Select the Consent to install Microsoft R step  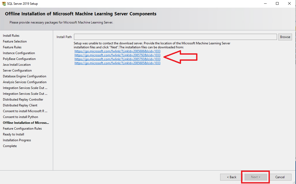25,111
